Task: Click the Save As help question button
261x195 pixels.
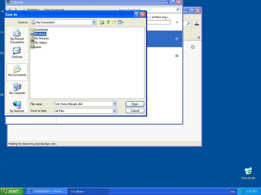Action: coord(137,14)
